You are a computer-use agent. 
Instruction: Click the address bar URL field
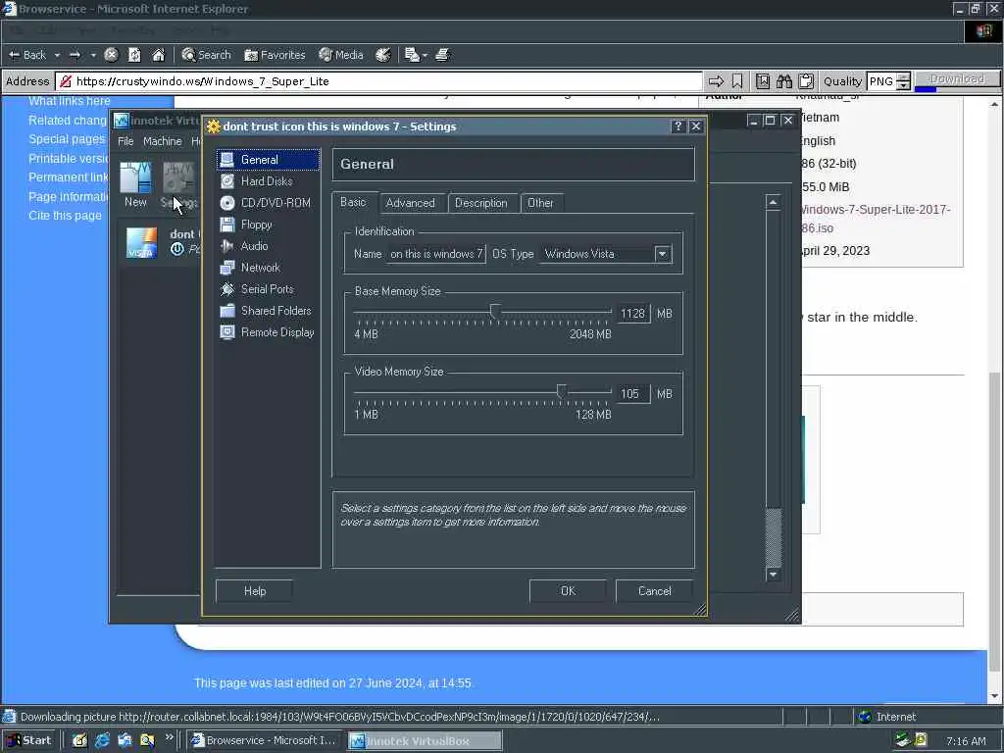pos(379,81)
